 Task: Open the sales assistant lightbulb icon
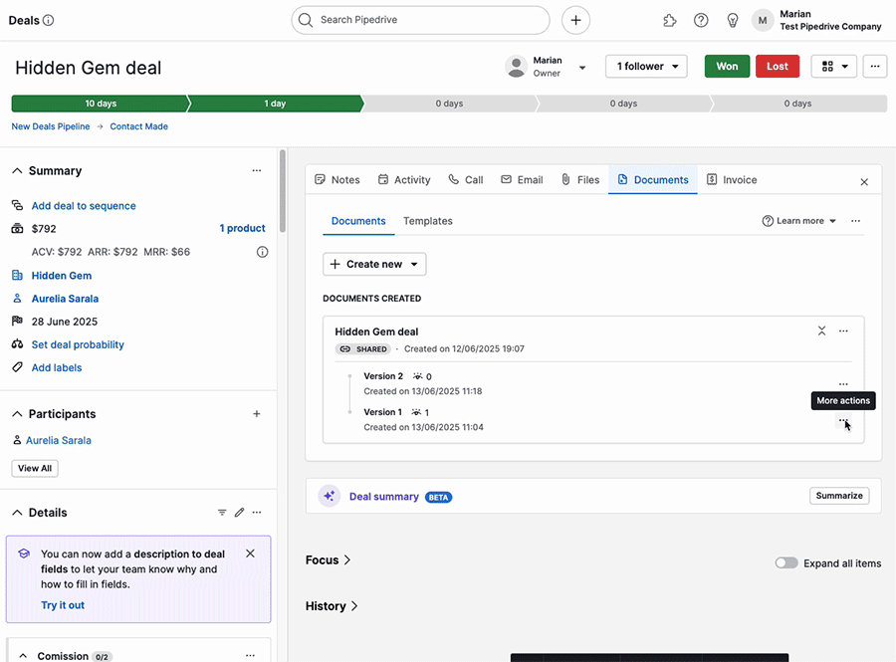[732, 21]
